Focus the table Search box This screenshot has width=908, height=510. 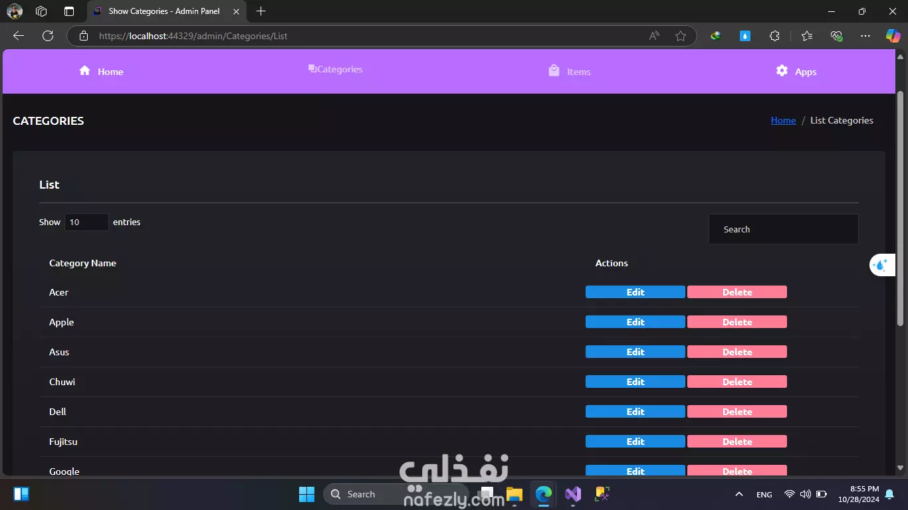pyautogui.click(x=783, y=229)
